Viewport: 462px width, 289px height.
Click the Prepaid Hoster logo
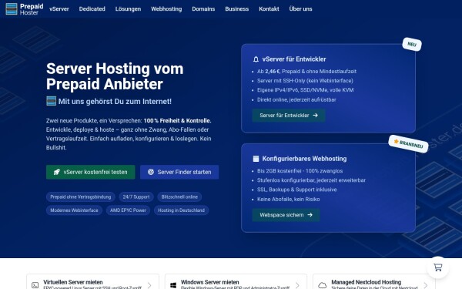tap(25, 9)
